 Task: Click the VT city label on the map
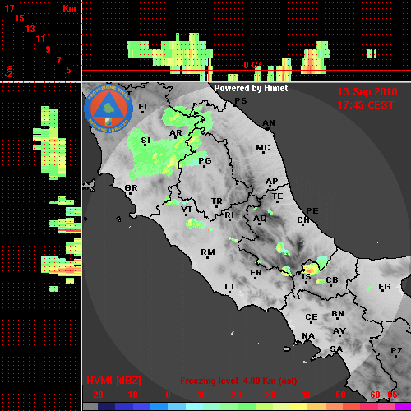(x=187, y=210)
